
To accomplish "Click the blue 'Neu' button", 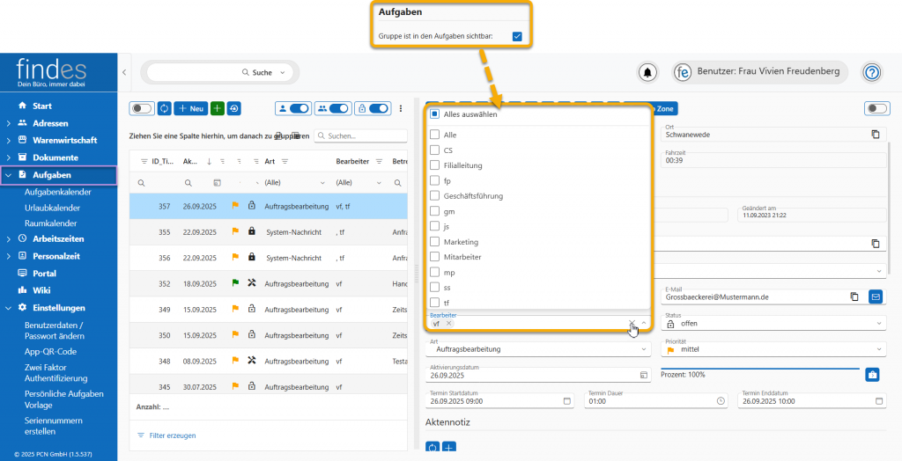I will pos(190,108).
